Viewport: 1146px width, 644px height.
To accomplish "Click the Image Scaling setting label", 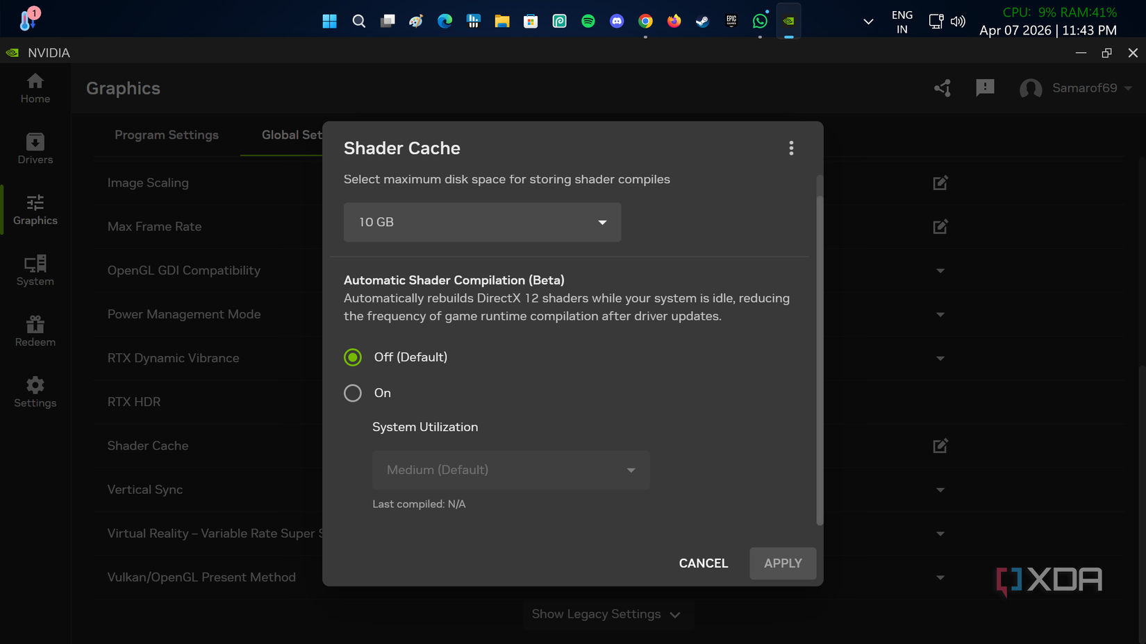I will (148, 183).
